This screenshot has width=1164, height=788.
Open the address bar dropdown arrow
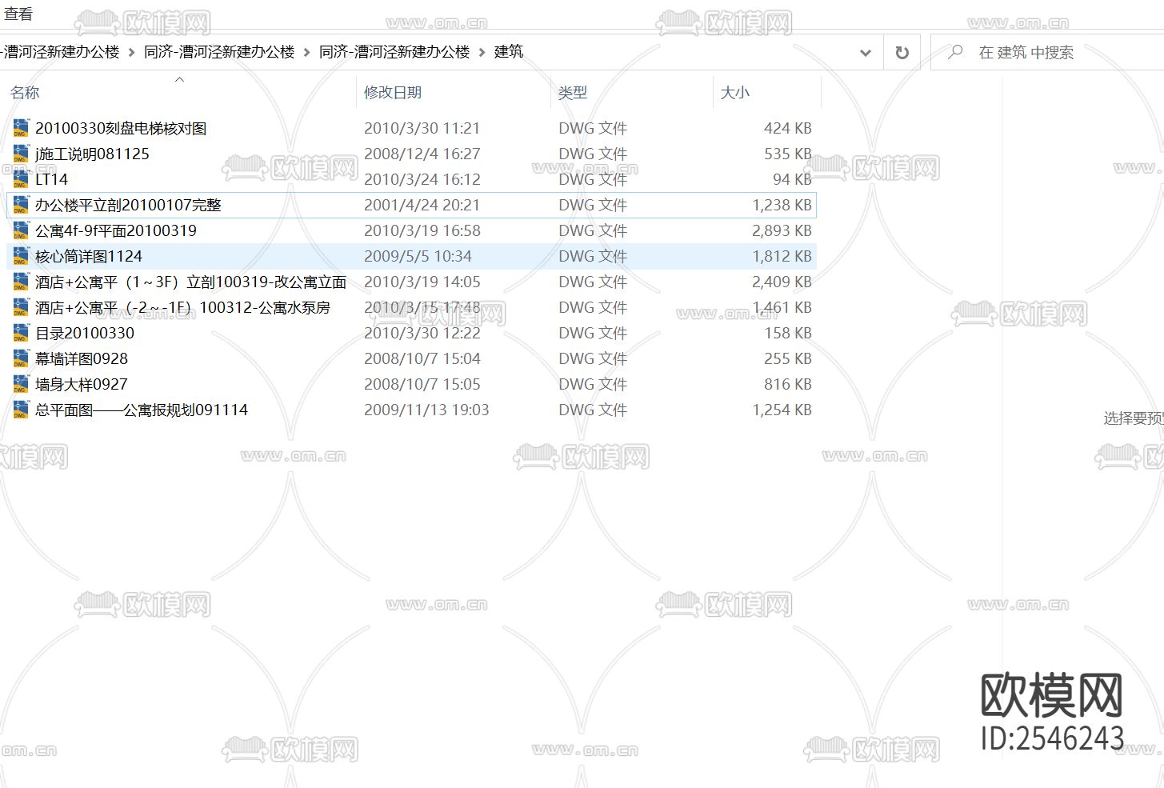click(865, 53)
